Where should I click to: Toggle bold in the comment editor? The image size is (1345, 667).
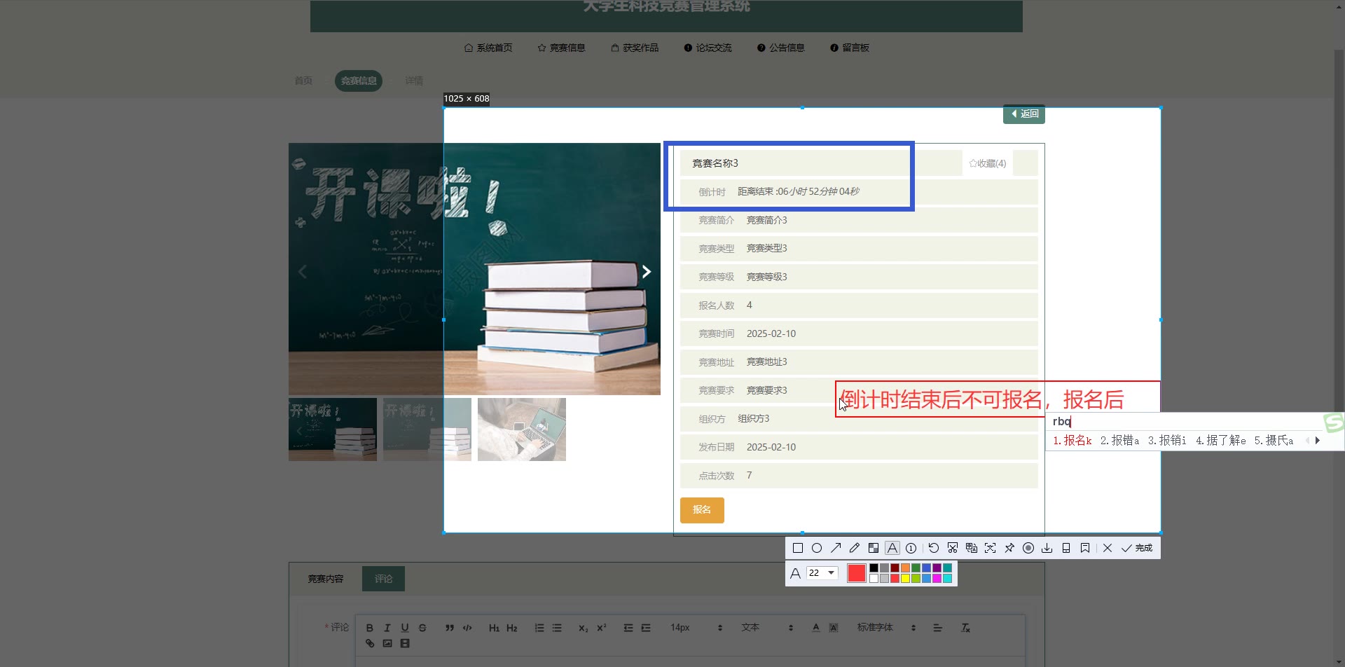point(370,628)
